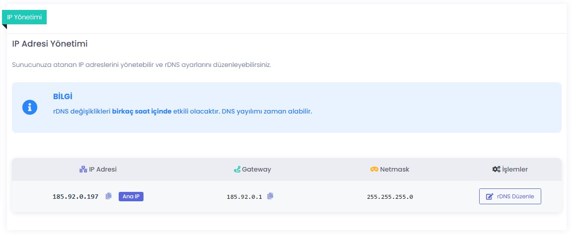
Task: Copy the IP address 185.92.0.197
Action: 108,196
